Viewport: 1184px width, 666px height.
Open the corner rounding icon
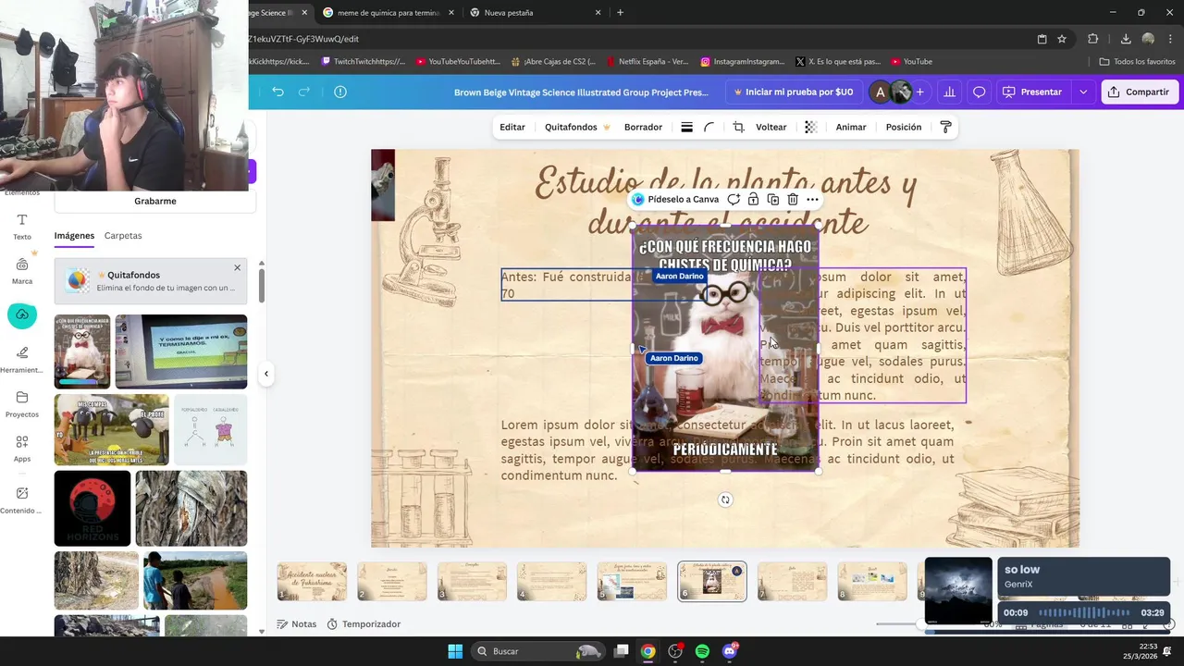click(709, 127)
